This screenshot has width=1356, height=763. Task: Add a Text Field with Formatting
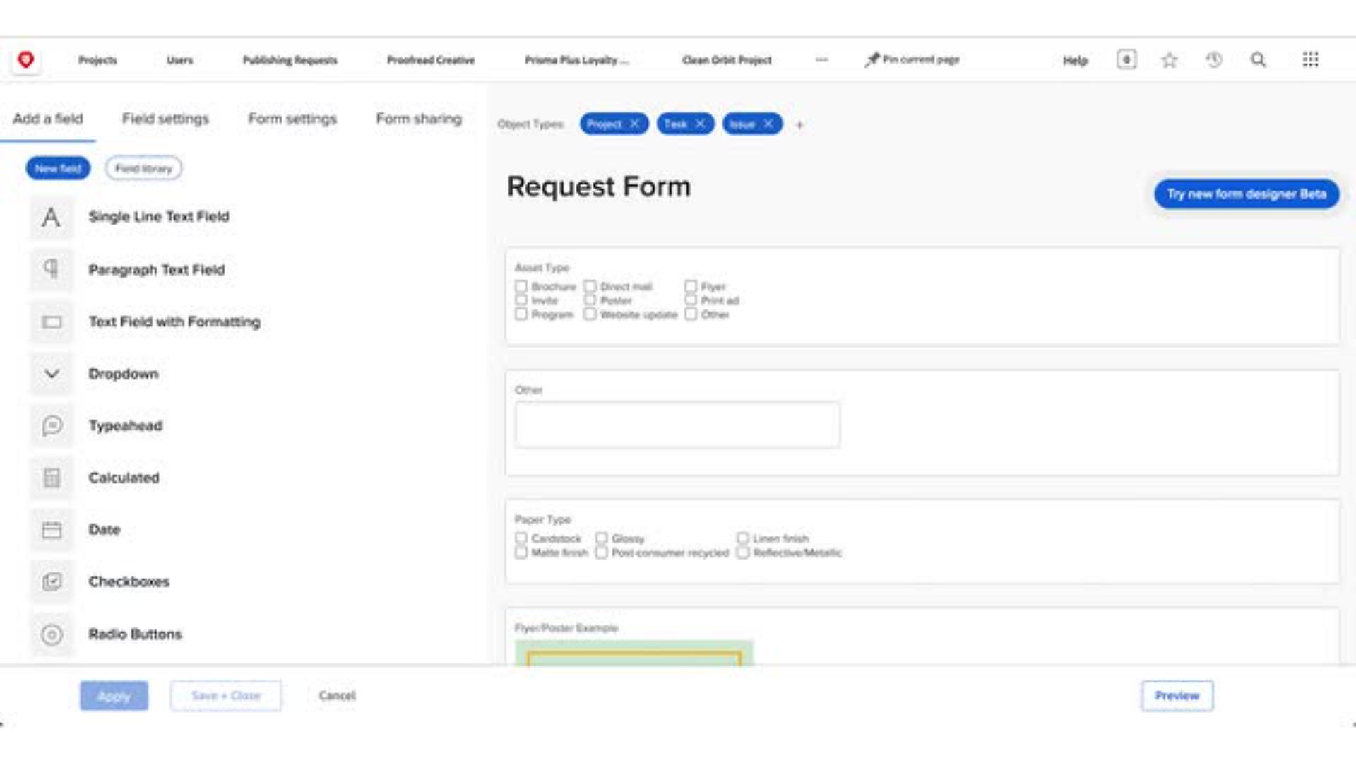click(51, 322)
